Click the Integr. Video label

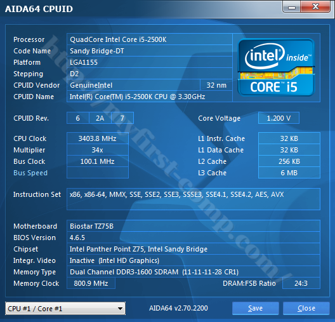[34, 260]
